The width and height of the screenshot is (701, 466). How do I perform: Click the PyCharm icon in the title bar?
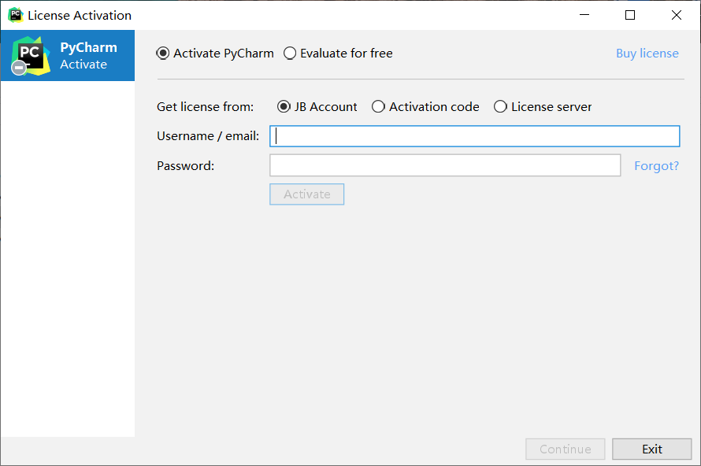(15, 15)
